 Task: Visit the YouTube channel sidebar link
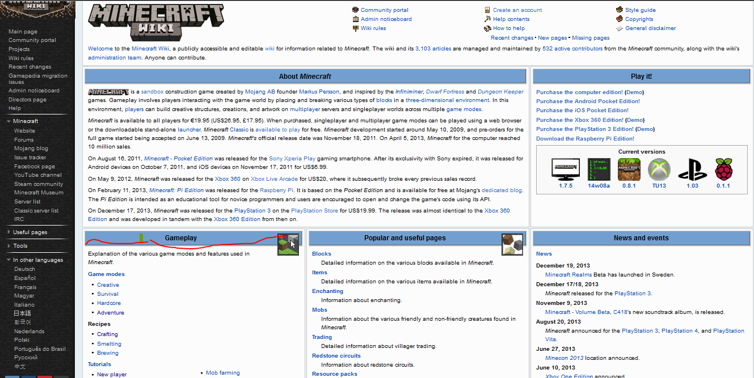38,175
